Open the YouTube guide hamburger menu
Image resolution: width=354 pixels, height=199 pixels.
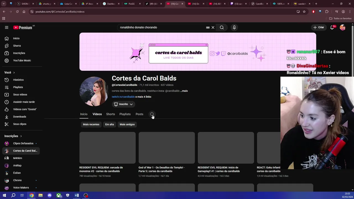7,27
